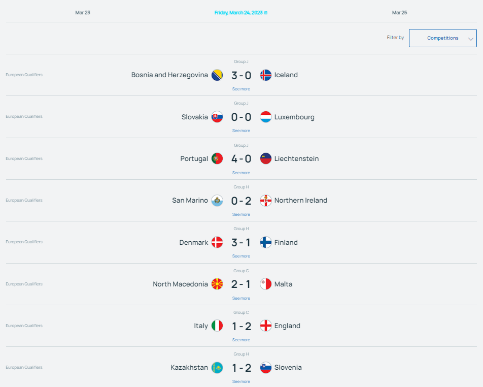
Task: Click the England flag icon
Action: [x=265, y=326]
